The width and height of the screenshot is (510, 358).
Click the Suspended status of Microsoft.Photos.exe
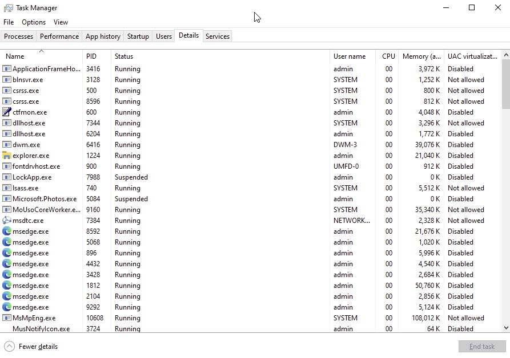coord(131,198)
